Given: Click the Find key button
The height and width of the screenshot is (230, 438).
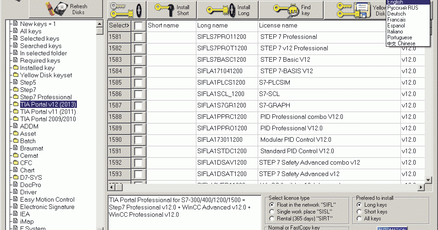Looking at the screenshot, I should [291, 10].
